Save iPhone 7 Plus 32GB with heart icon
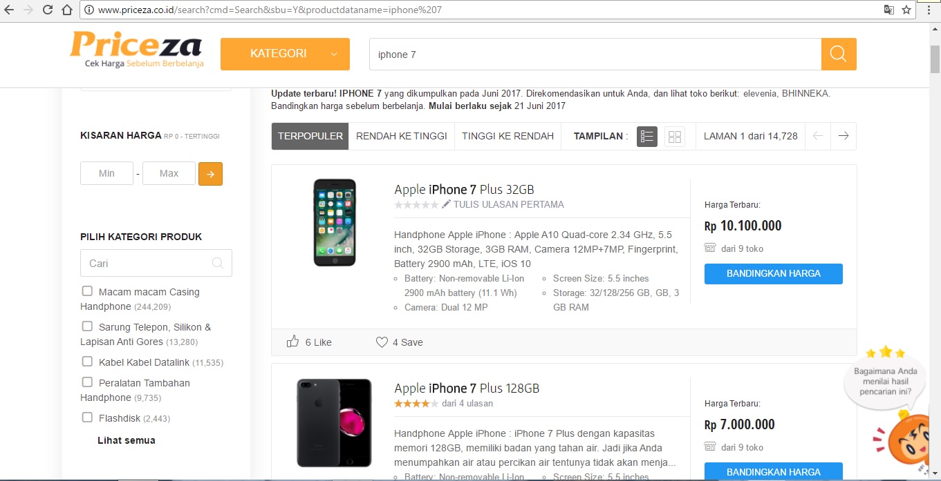Screen dimensions: 941x481 click(x=382, y=342)
